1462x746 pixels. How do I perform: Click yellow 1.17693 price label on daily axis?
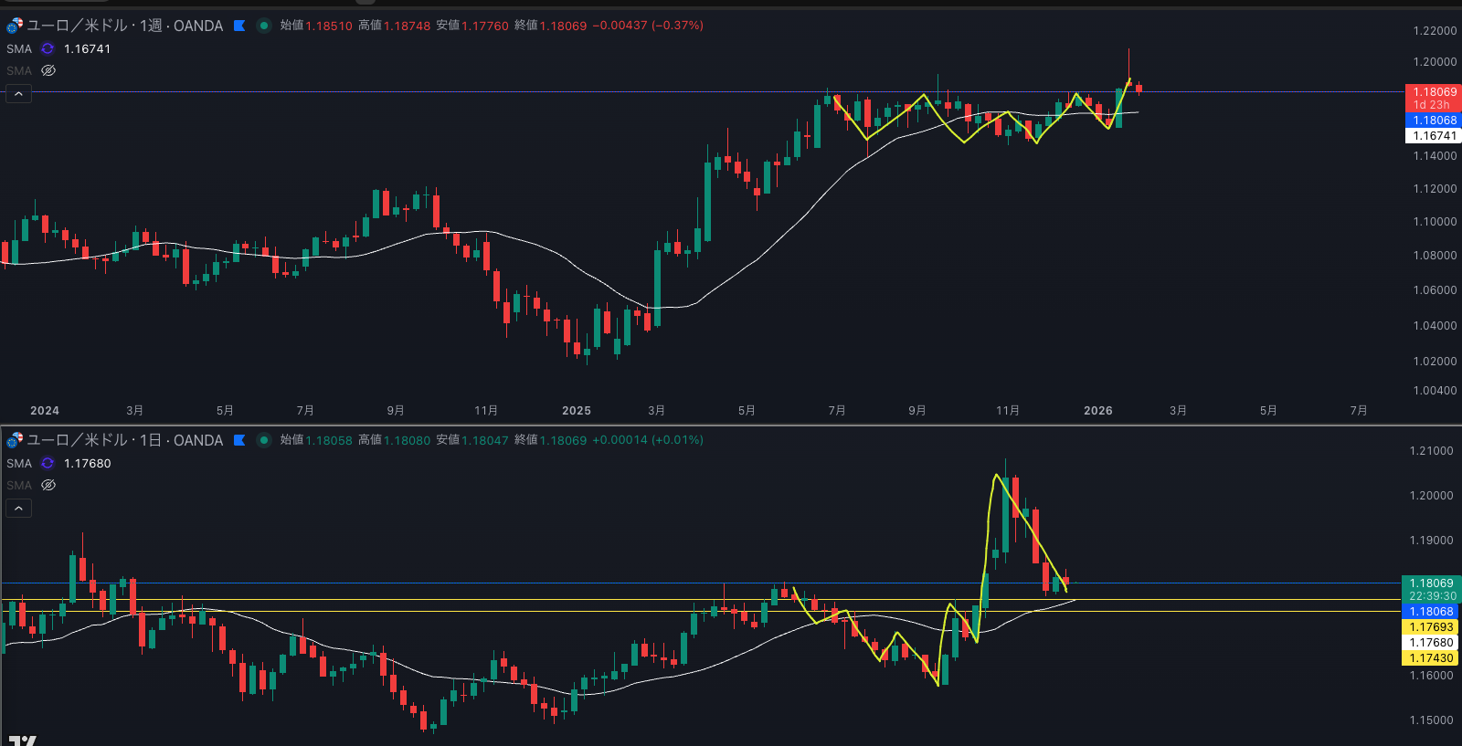click(1431, 627)
